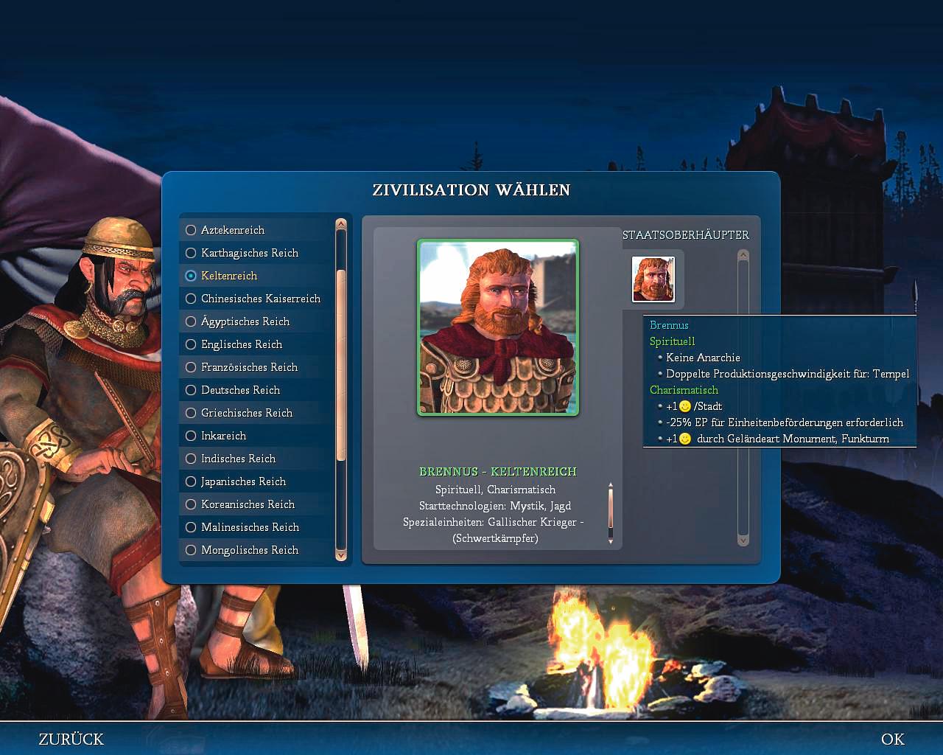Choose Karthagisches Reich from the list
This screenshot has height=755, width=943.
point(256,253)
